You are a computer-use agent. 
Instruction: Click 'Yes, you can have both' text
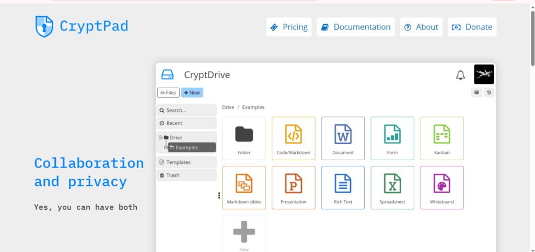point(86,207)
